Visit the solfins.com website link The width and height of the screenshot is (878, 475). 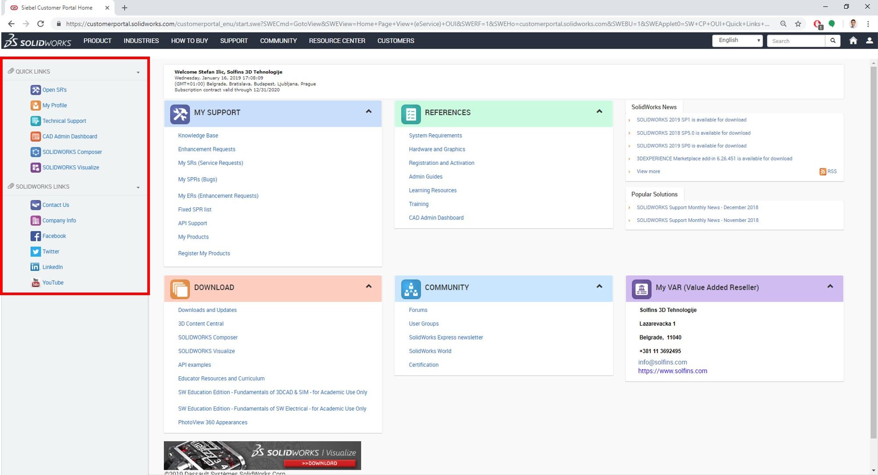point(672,371)
